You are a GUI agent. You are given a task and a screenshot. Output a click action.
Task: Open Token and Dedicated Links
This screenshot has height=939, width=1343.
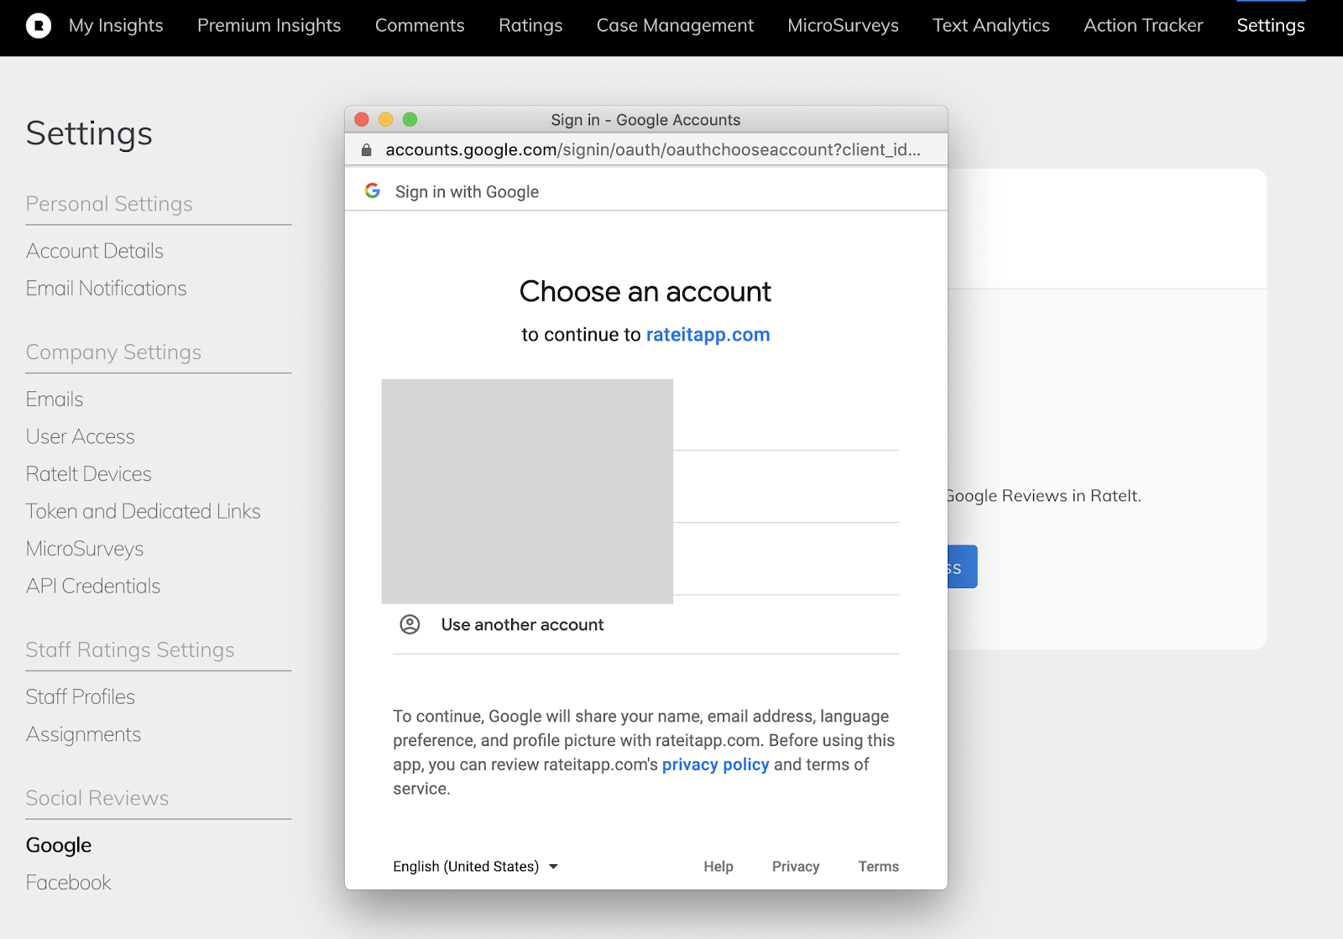[x=144, y=512]
